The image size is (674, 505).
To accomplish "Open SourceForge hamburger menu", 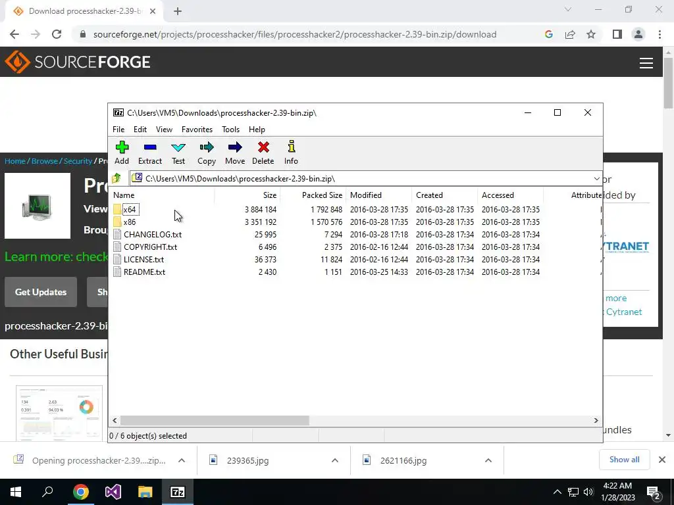I will click(646, 63).
